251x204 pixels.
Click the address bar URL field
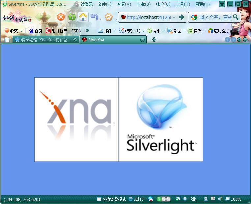point(149,17)
